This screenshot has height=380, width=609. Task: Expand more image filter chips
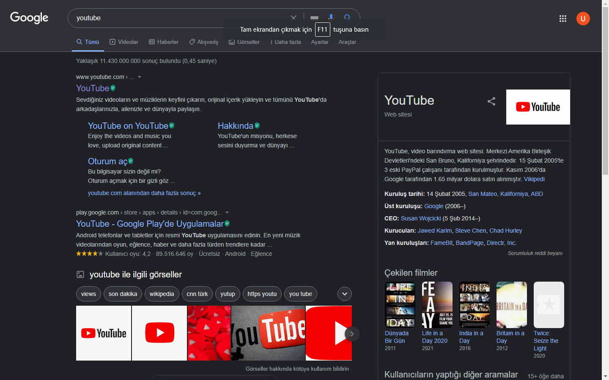pyautogui.click(x=345, y=294)
